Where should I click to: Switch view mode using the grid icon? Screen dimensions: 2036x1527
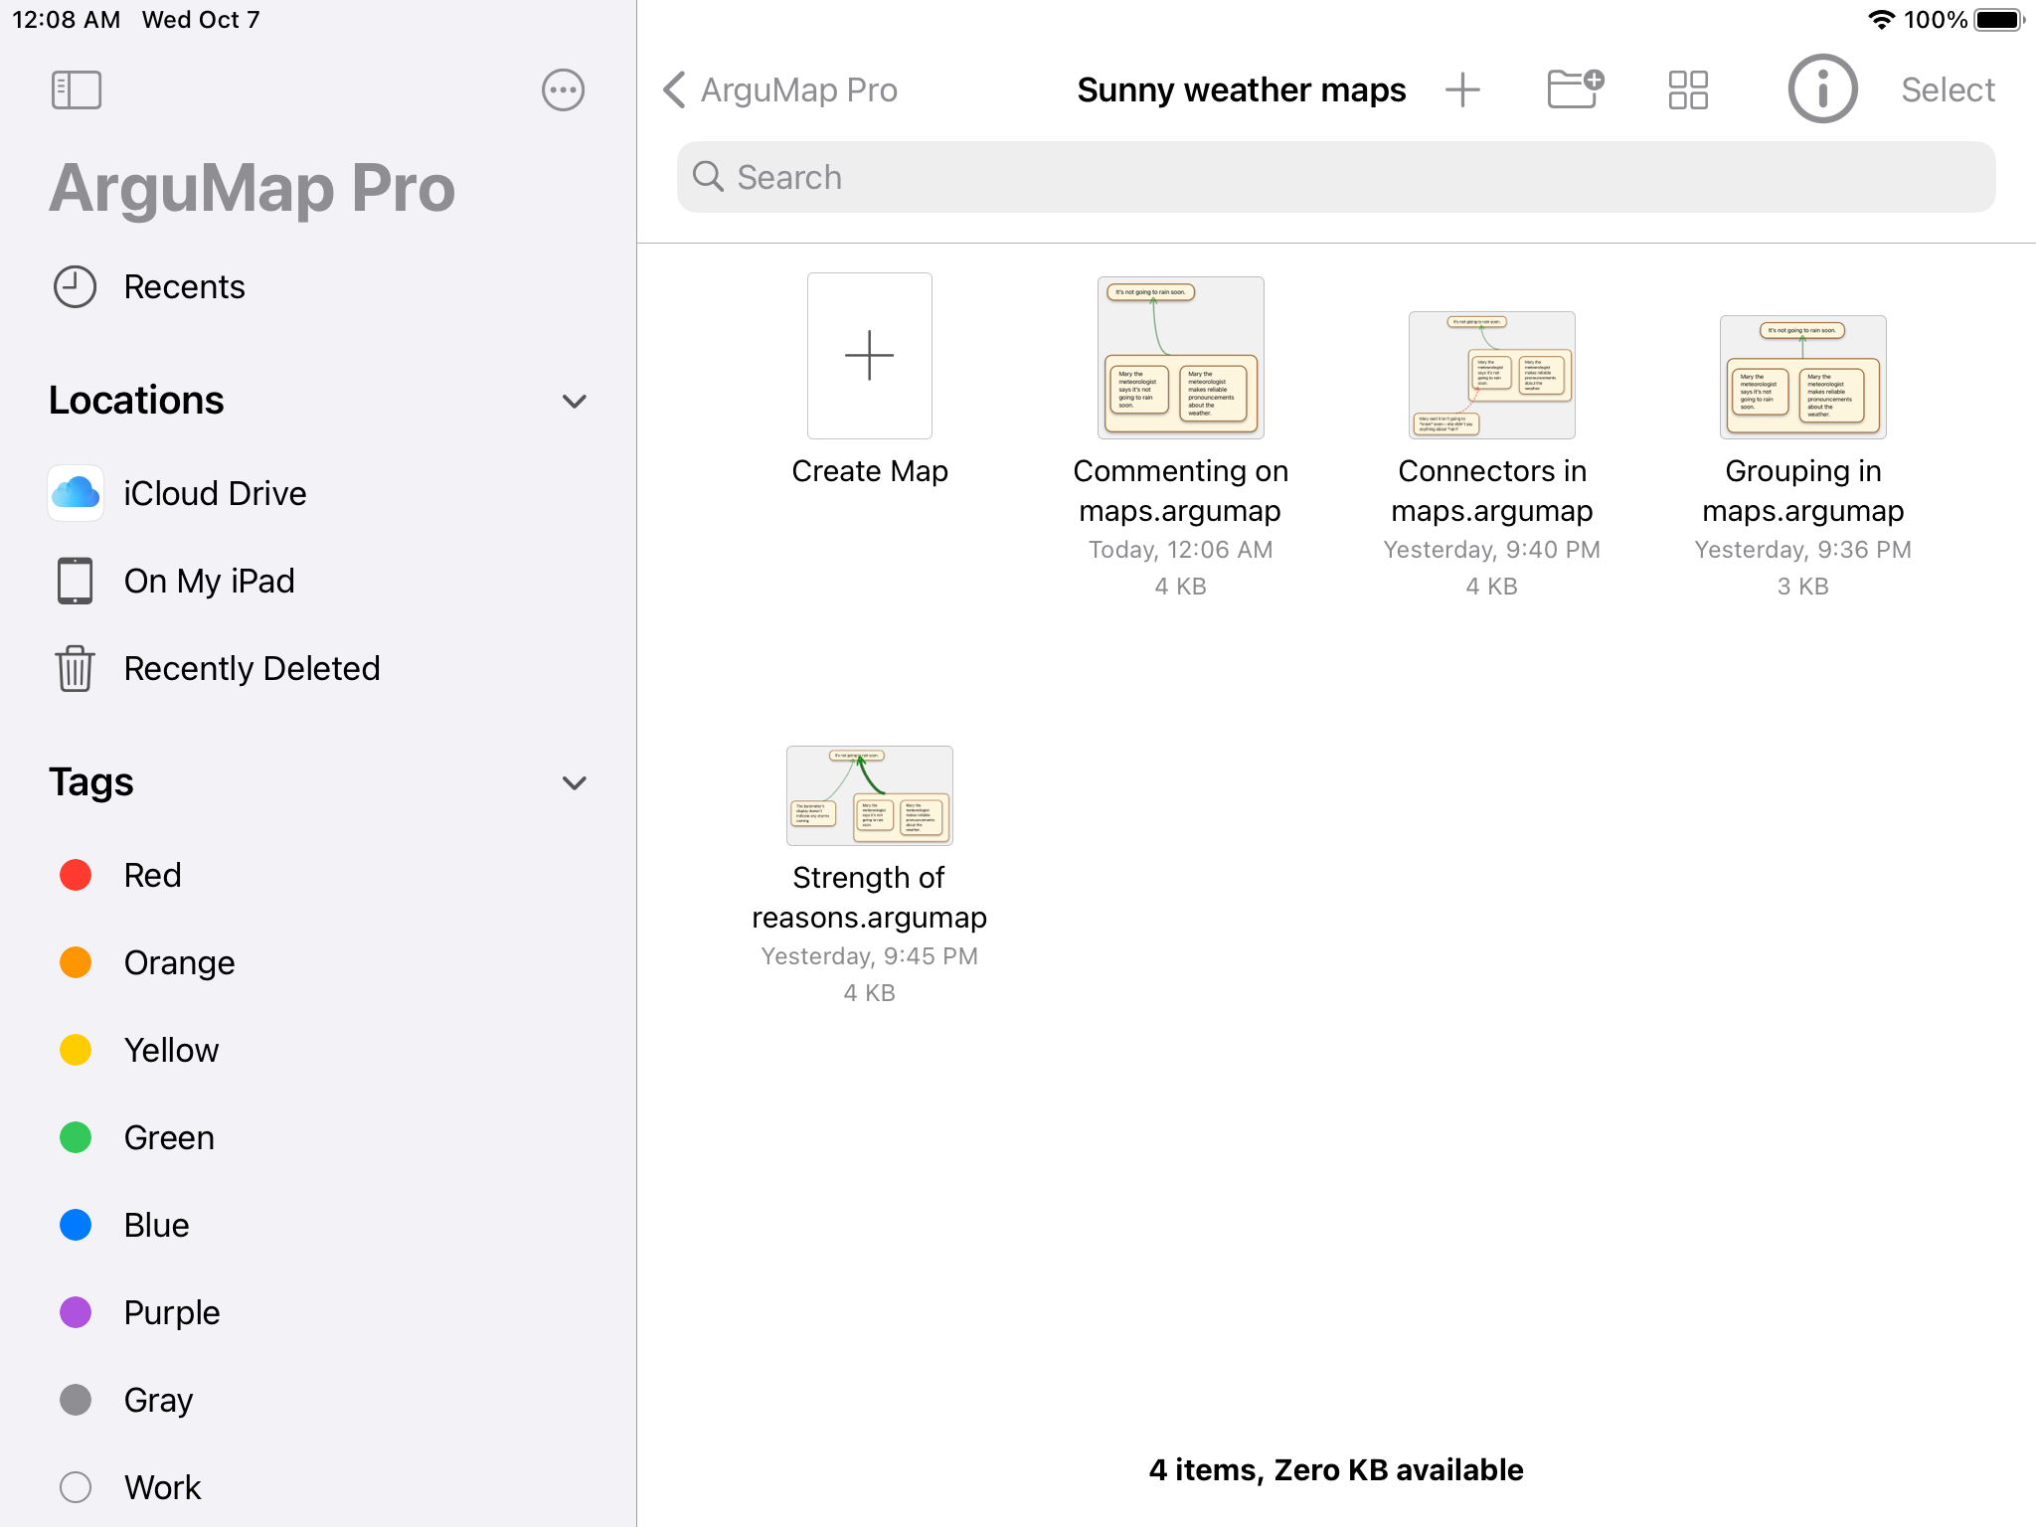coord(1688,89)
